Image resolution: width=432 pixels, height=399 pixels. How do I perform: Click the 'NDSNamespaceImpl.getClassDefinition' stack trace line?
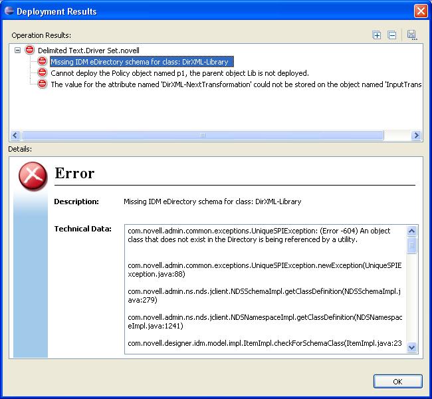pos(265,321)
